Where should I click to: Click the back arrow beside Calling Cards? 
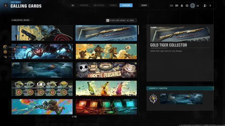[x=6, y=5]
